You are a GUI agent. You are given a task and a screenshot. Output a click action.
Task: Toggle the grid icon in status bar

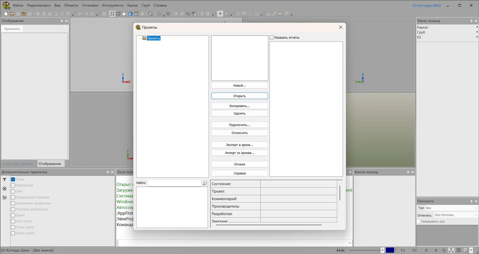pos(458,250)
